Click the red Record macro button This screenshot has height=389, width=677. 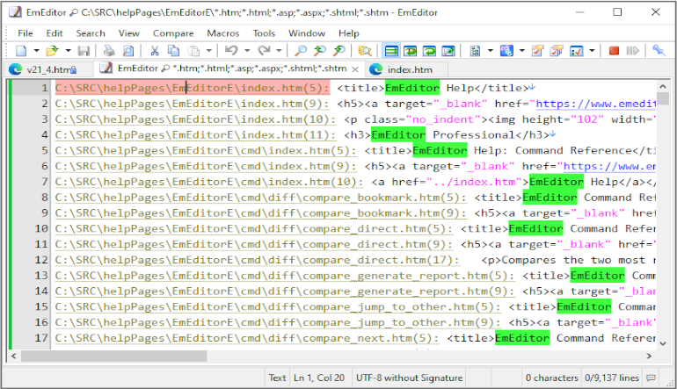(x=614, y=51)
